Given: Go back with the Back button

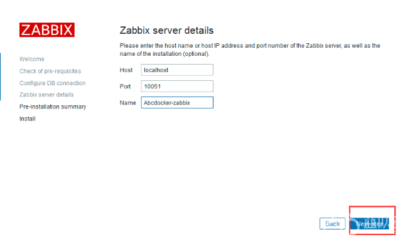Looking at the screenshot, I should (332, 224).
